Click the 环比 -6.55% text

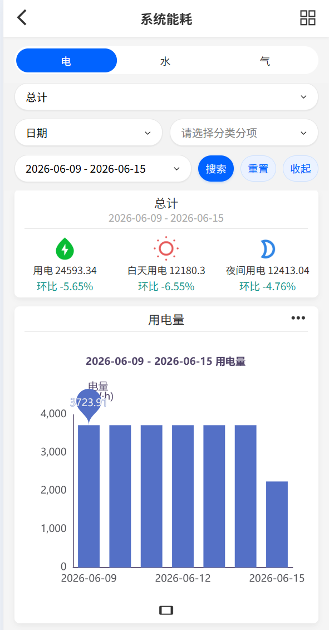tap(166, 286)
